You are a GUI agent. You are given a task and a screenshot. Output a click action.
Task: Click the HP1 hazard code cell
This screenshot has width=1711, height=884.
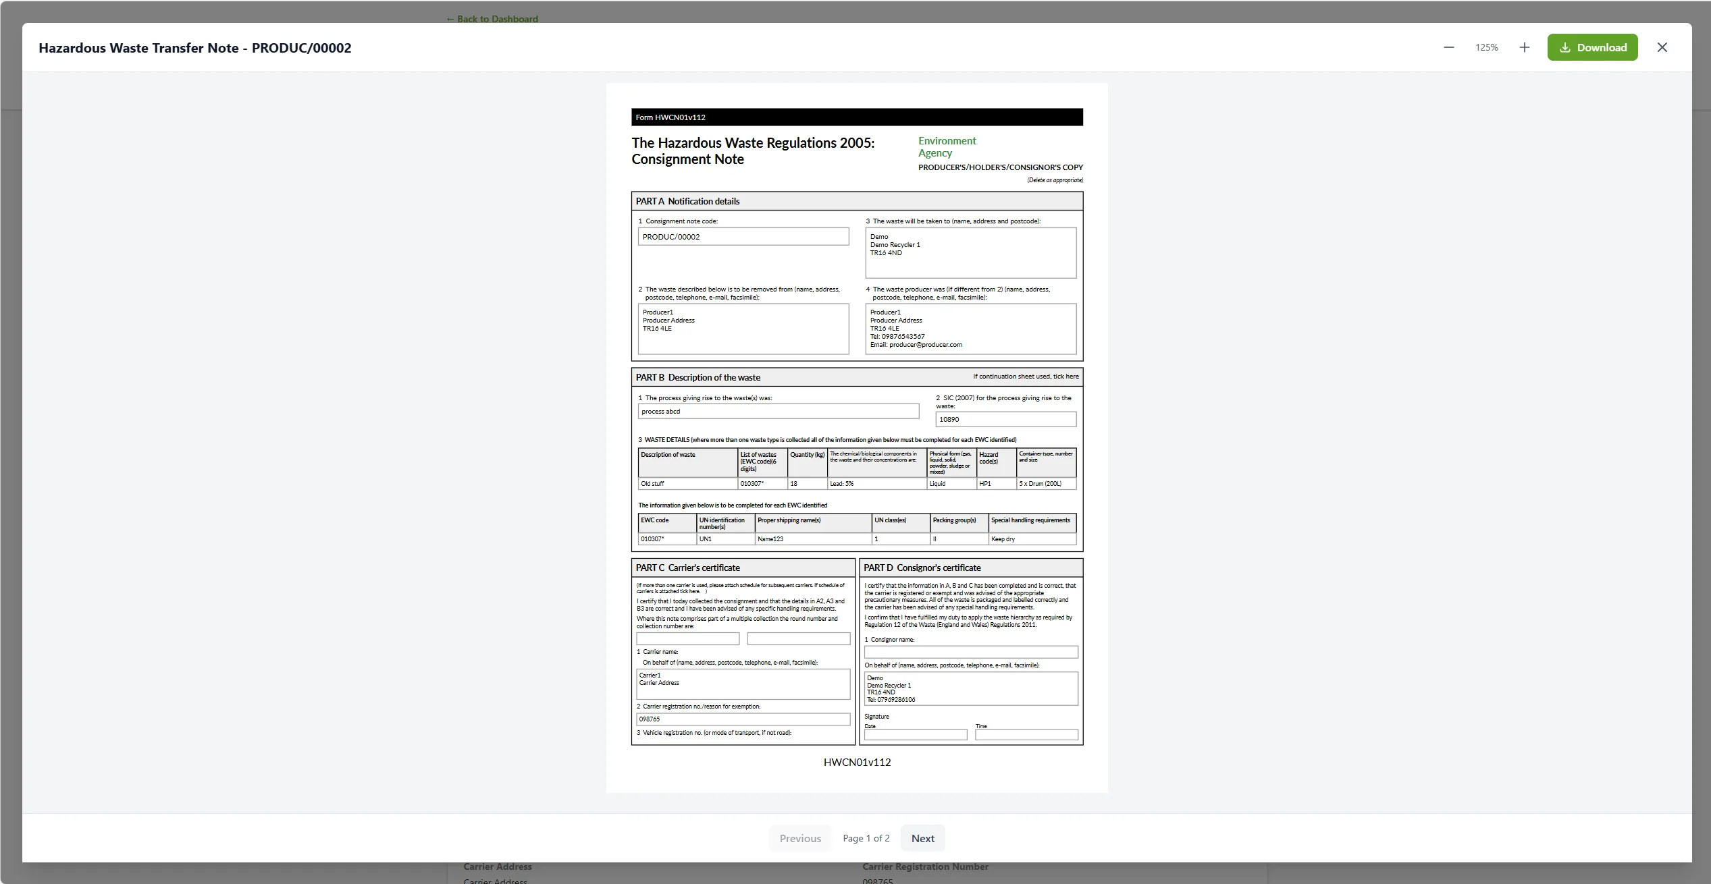tap(996, 484)
